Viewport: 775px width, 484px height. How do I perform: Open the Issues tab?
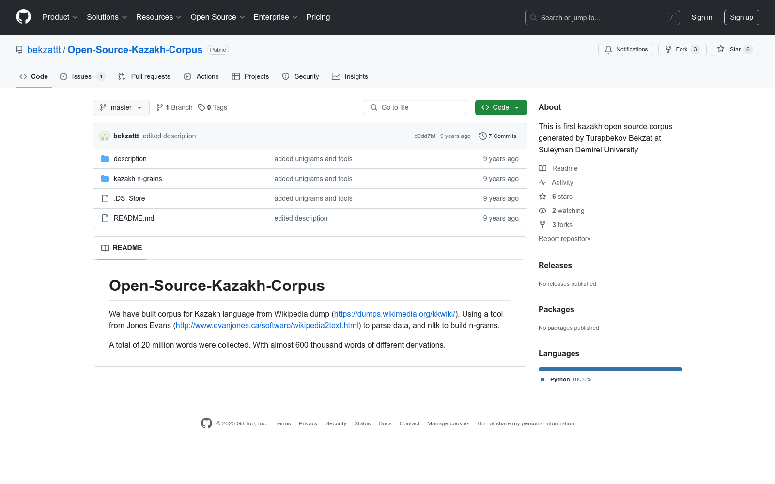coord(82,76)
